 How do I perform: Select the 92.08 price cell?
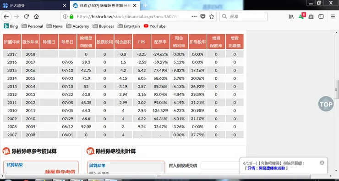click(x=86, y=127)
